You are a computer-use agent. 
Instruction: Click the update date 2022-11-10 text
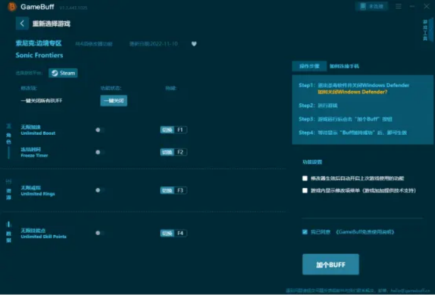pos(153,44)
